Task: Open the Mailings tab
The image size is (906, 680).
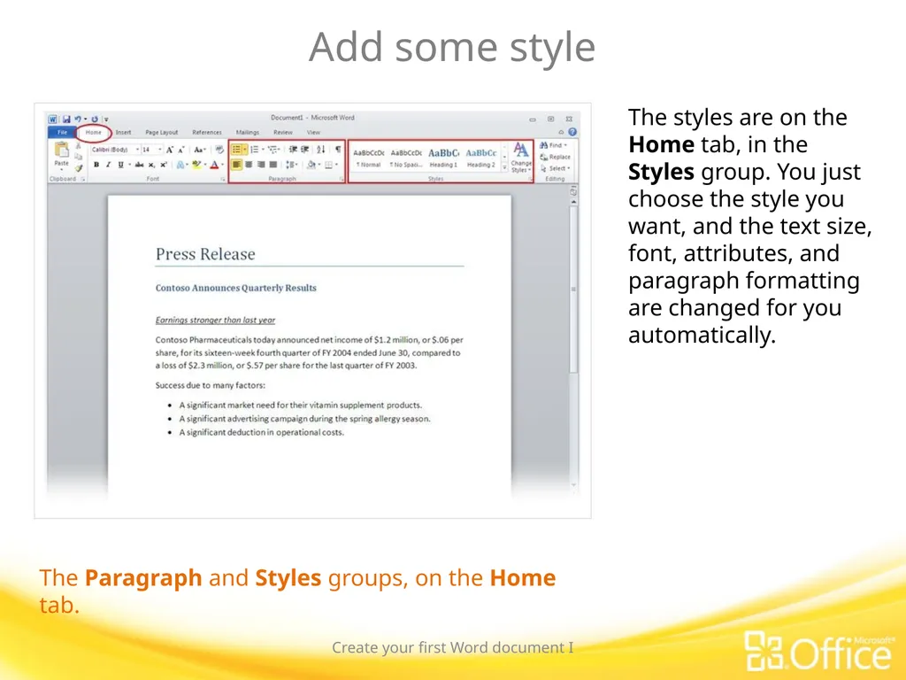Action: (x=248, y=133)
